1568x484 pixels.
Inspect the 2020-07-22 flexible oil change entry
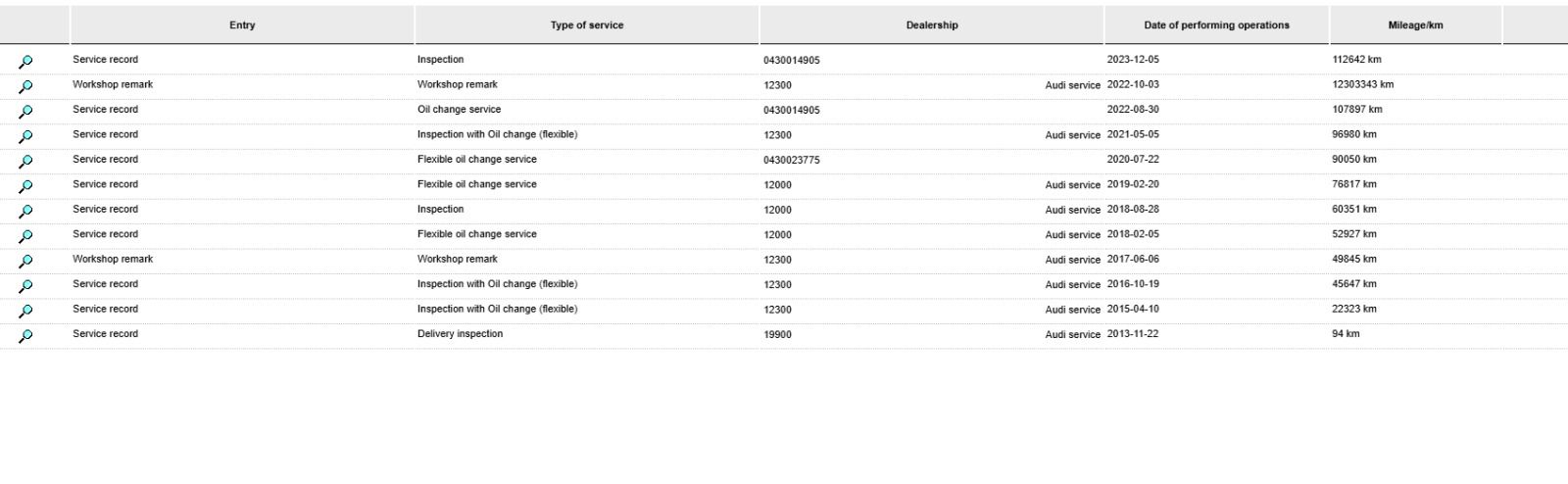[25, 162]
